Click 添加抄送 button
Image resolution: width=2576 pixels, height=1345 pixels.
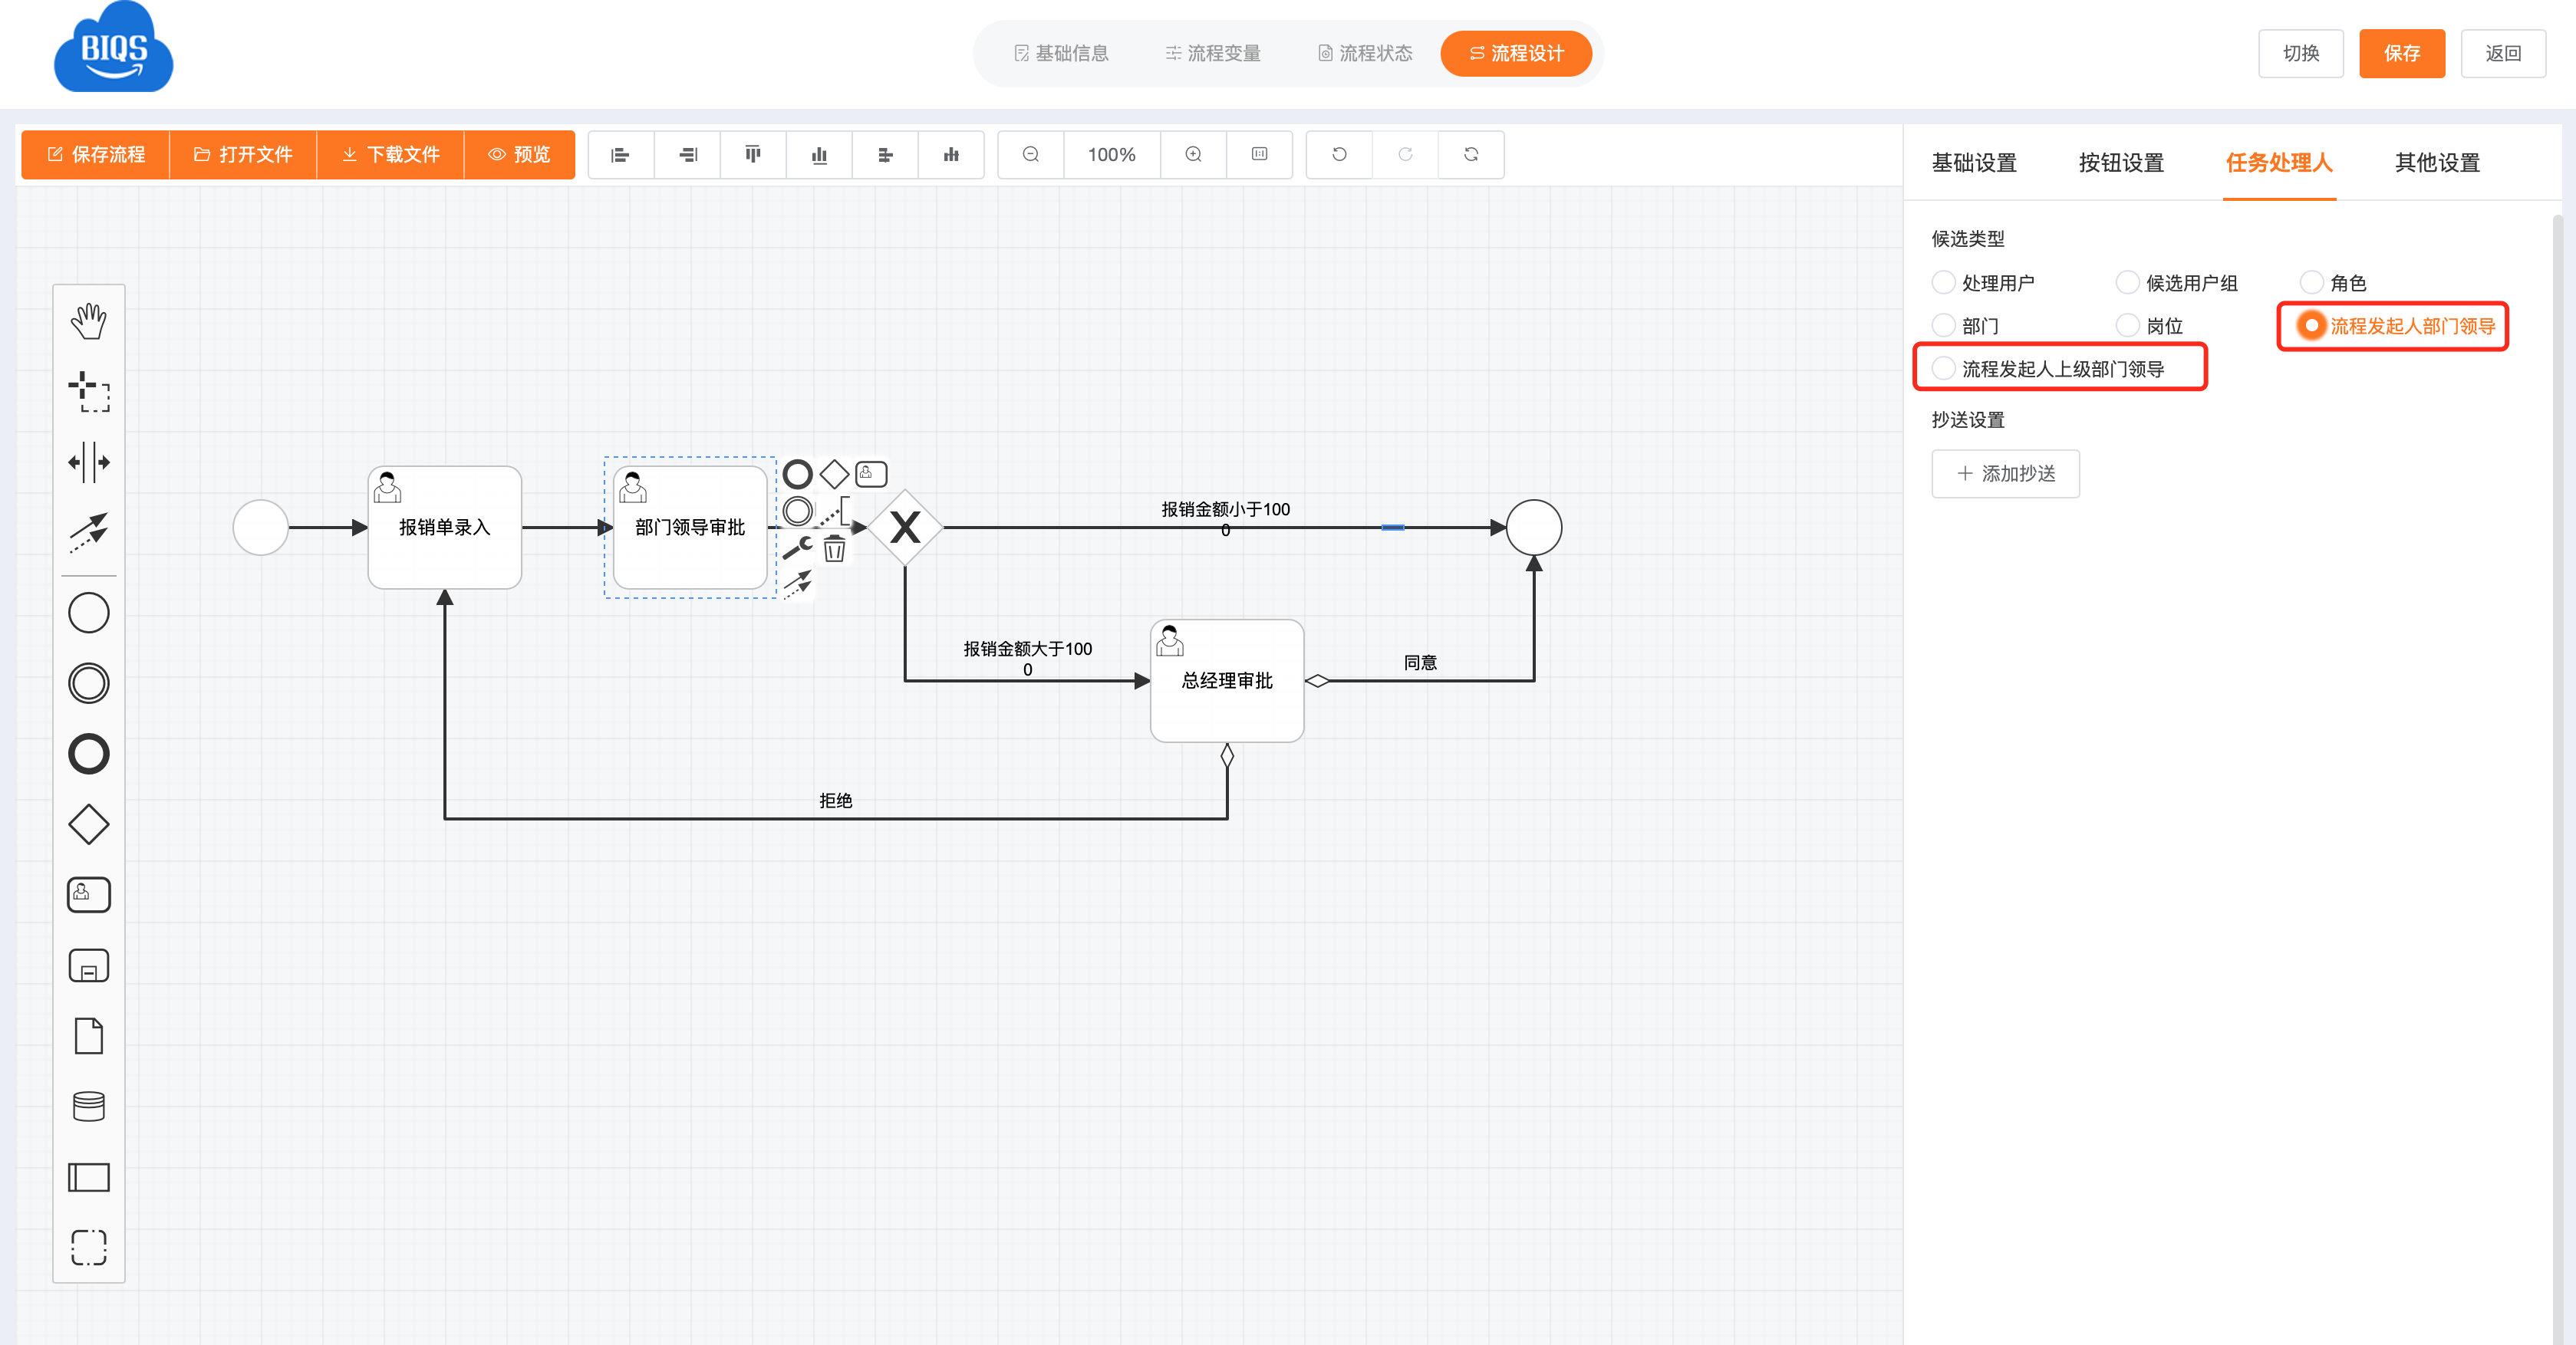[x=2005, y=474]
